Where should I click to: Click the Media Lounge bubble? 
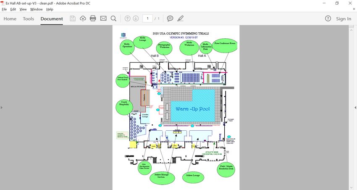[143, 42]
